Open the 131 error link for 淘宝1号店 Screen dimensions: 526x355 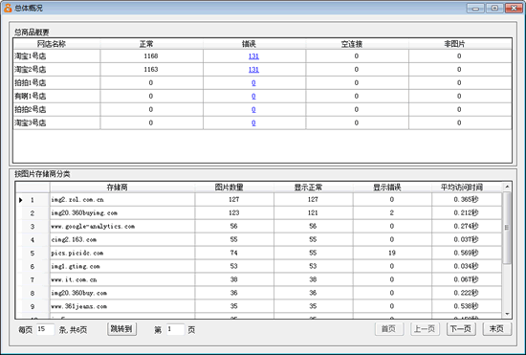253,56
